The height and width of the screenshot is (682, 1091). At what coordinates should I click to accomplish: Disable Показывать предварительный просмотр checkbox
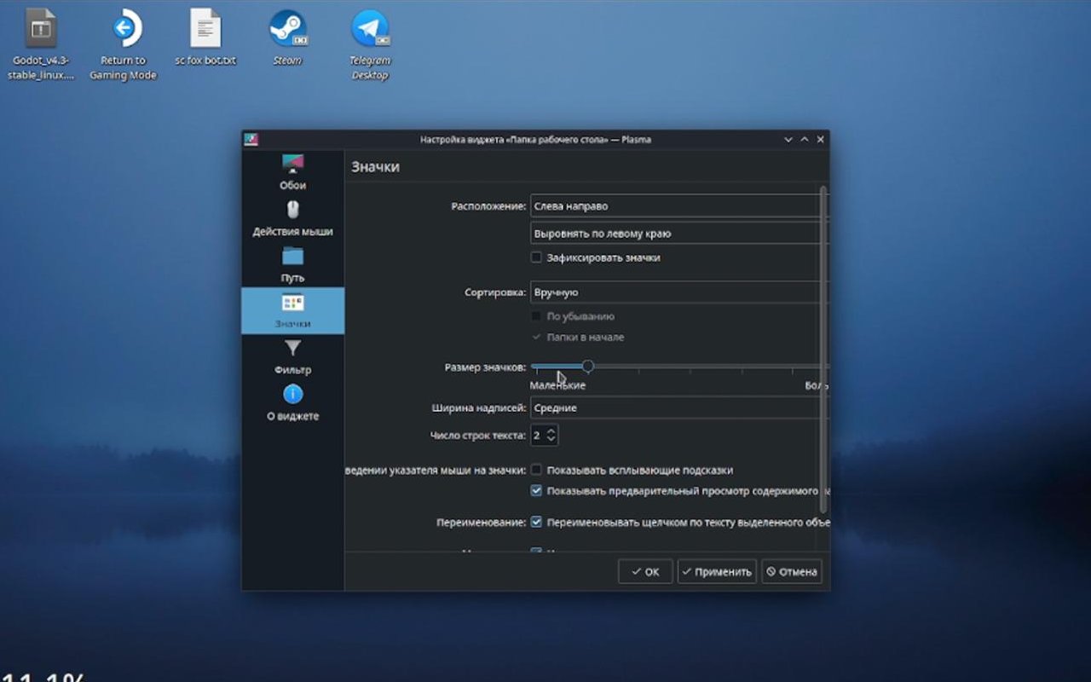(536, 491)
